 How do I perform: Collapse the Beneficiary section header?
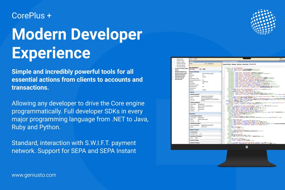tap(206, 114)
